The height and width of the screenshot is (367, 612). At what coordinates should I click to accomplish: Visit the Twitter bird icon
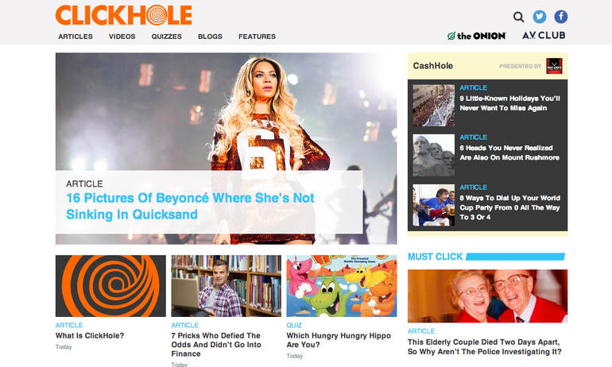(x=540, y=17)
